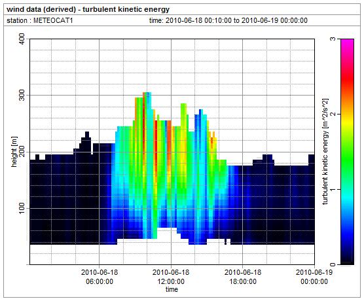364x301 pixels.
Task: Select the 'station : METEOCAT1' label
Action: click(40, 20)
